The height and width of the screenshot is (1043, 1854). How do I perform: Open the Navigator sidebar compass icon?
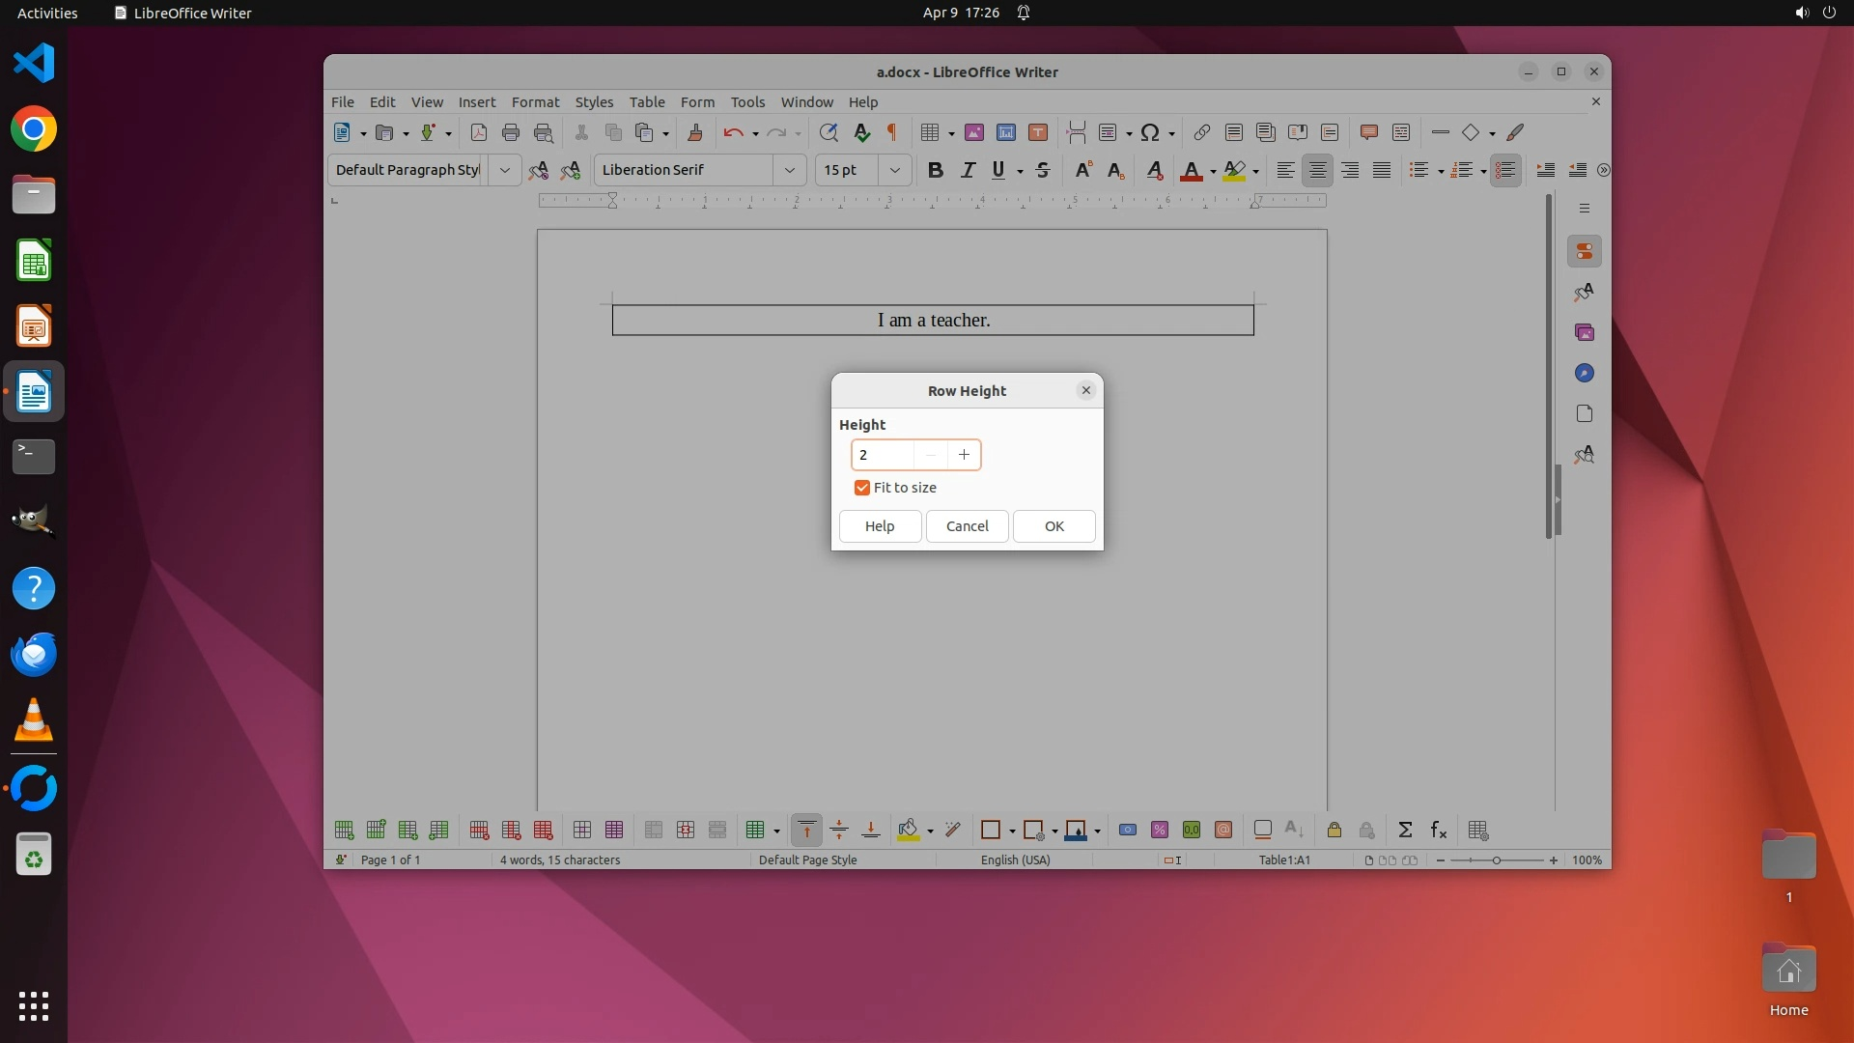point(1584,373)
